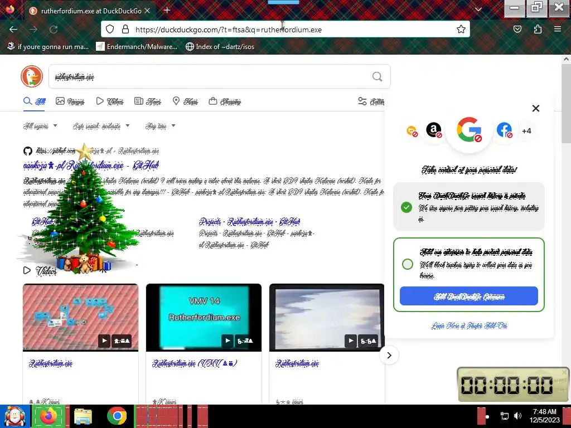Click the magnifier search button

(x=378, y=76)
